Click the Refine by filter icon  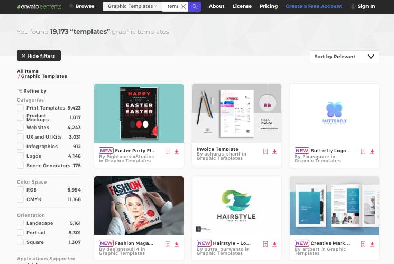(x=20, y=91)
